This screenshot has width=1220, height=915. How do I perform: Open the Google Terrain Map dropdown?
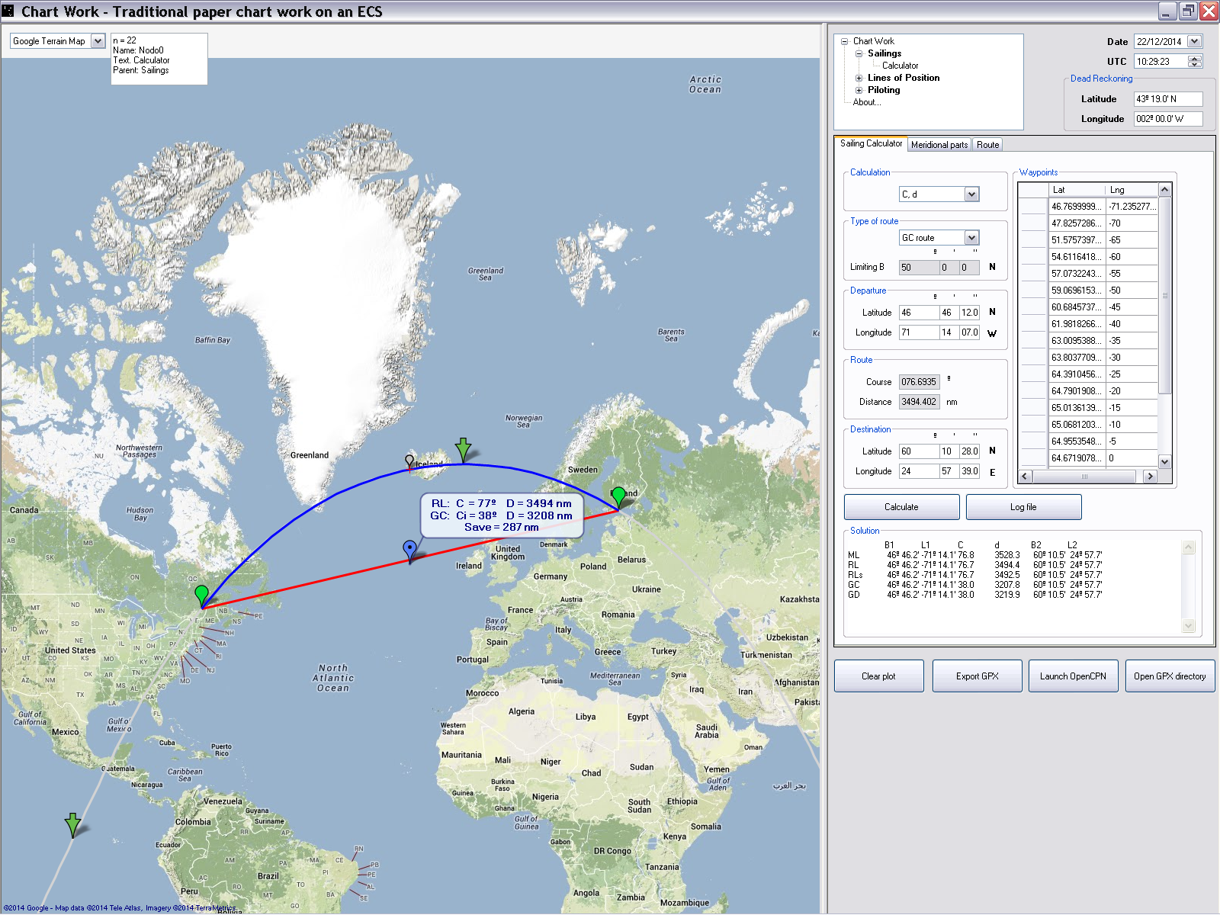pyautogui.click(x=98, y=41)
